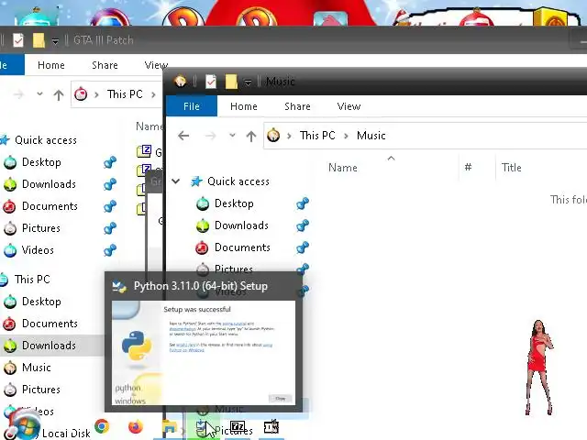587x440 pixels.
Task: Click This PC breadcrumb in GTA III Patch address bar
Action: [125, 94]
